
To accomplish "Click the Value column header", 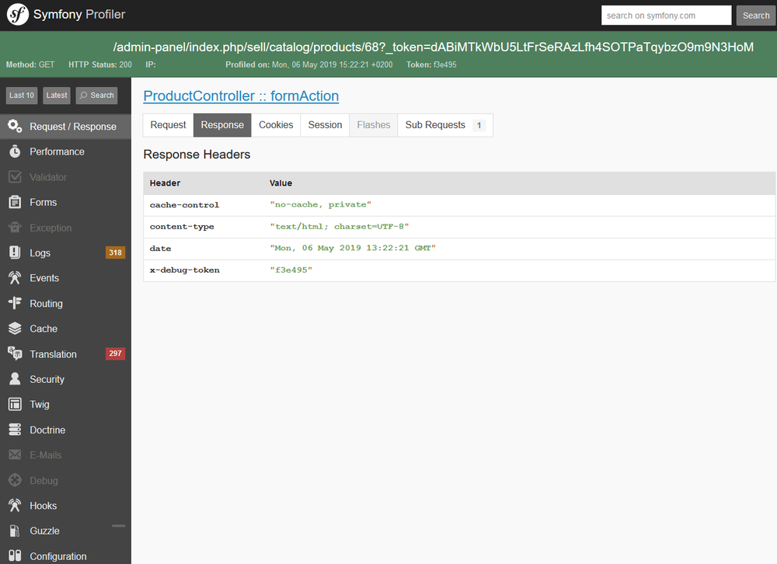I will click(x=280, y=183).
